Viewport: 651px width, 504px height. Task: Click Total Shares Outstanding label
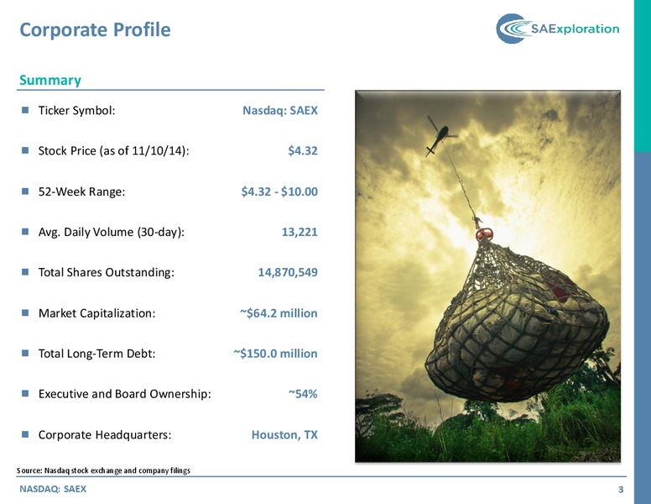[107, 272]
